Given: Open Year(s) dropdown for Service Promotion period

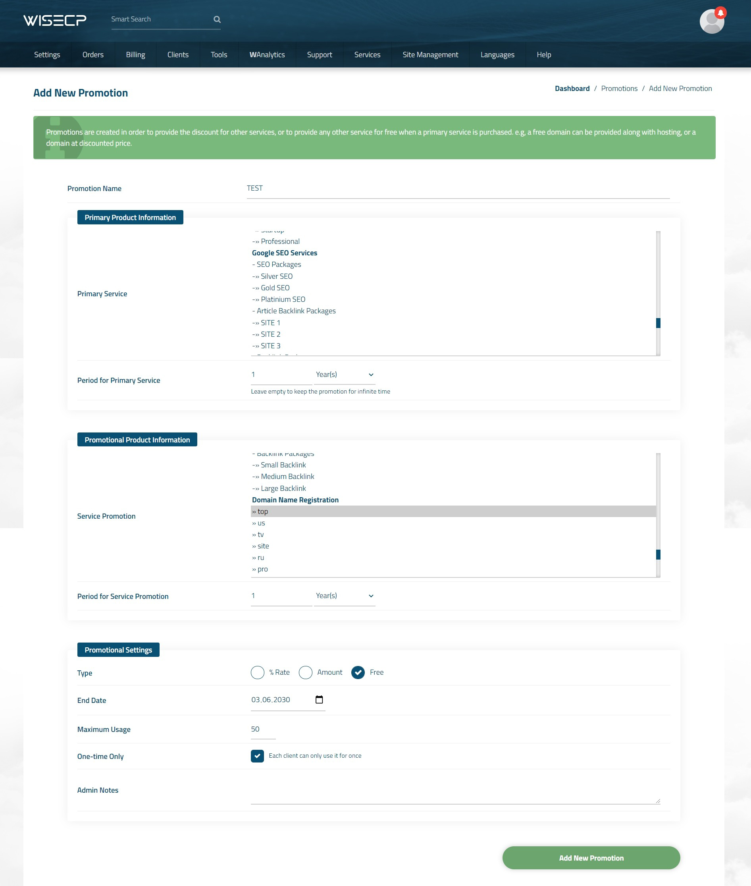Looking at the screenshot, I should pos(345,595).
